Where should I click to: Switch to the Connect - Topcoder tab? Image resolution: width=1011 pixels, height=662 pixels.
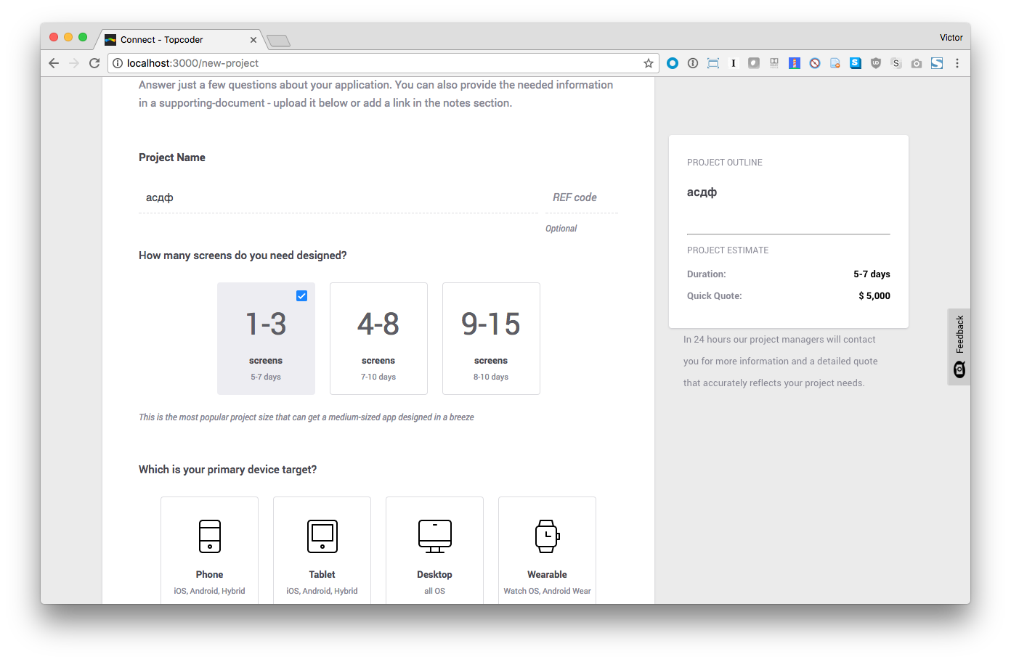click(x=179, y=40)
